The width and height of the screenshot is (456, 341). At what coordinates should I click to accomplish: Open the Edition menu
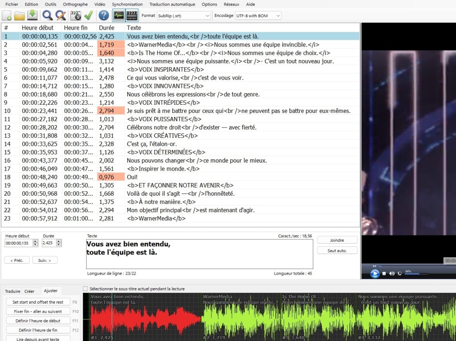31,5
